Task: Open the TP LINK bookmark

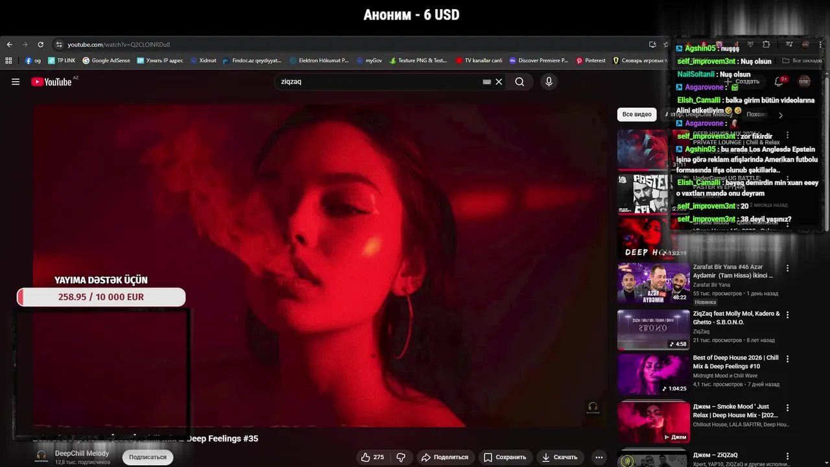Action: (62, 60)
